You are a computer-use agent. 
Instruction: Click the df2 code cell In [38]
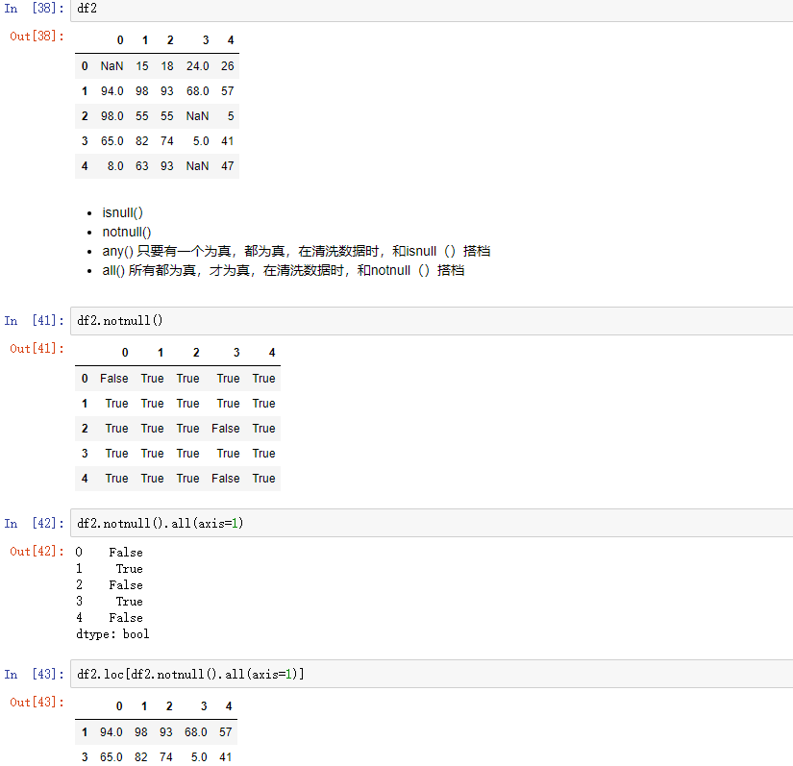(432, 11)
